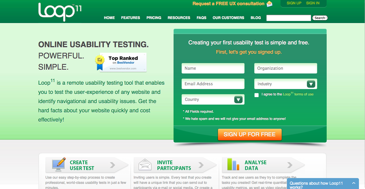Click the SIGN IN link
Viewport: 365px width, 189px height.
click(313, 3)
